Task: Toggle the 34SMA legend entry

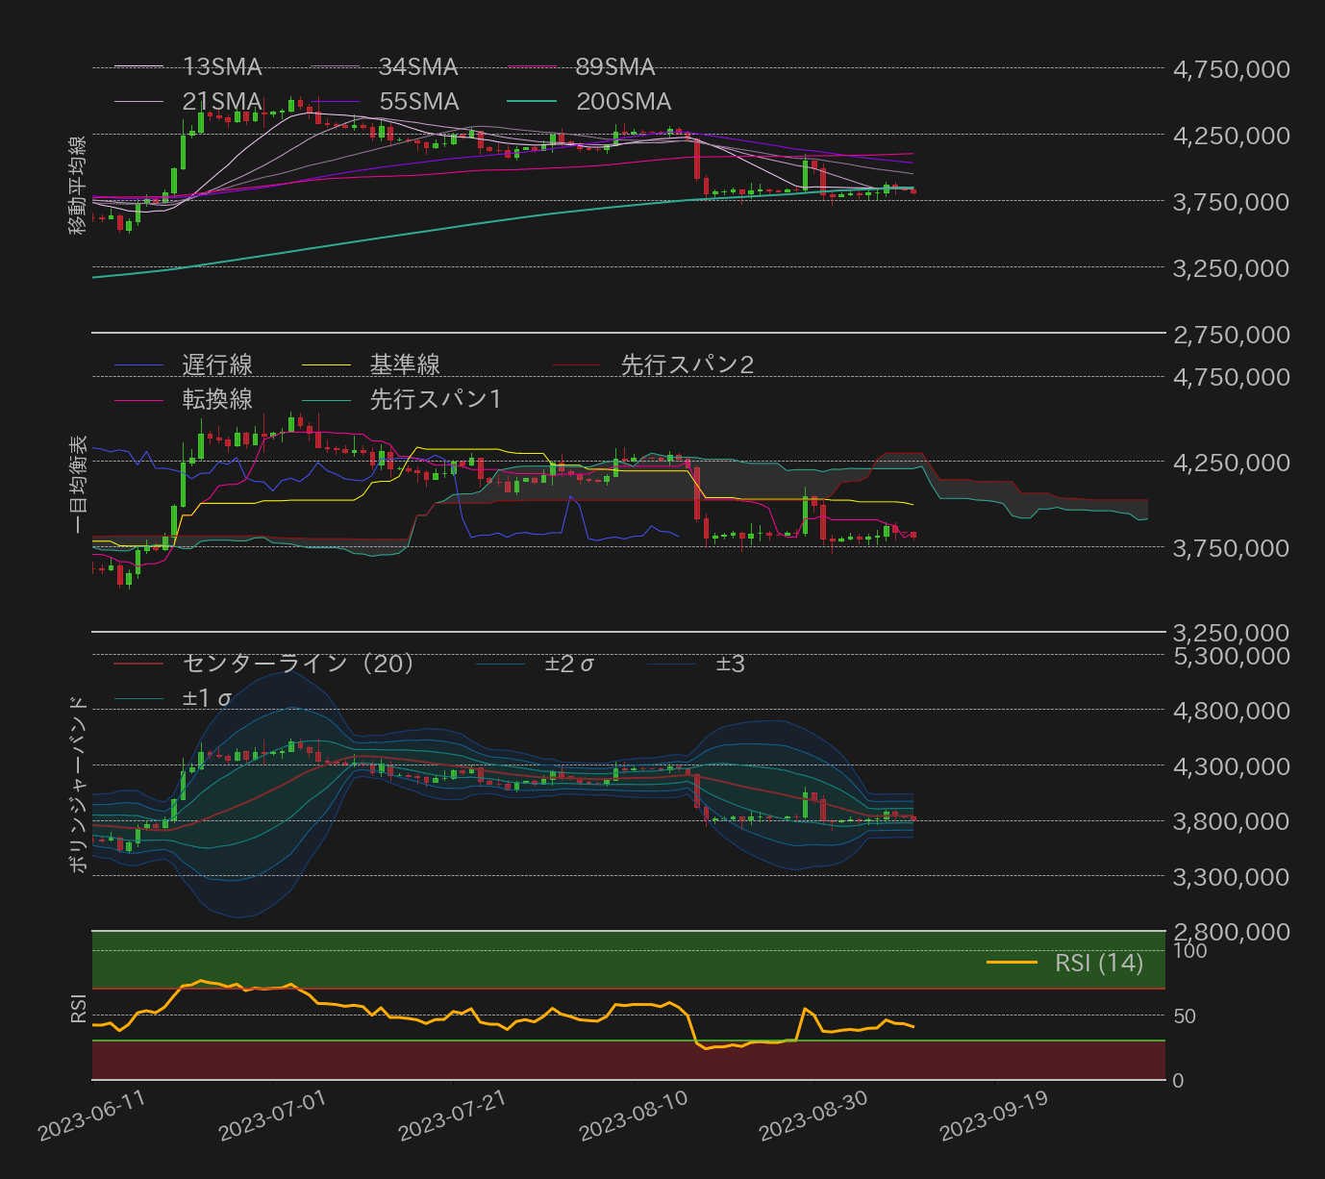Action: 417,66
